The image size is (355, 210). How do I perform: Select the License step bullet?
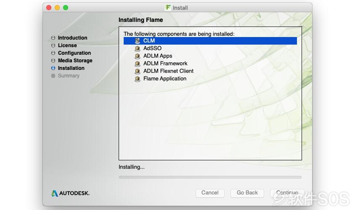pos(53,45)
